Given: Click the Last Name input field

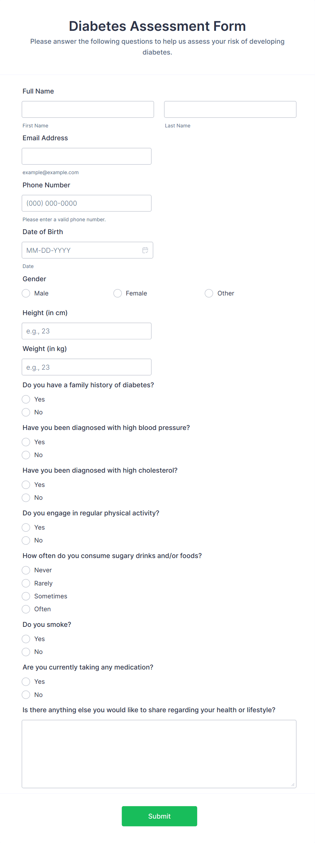Looking at the screenshot, I should tap(230, 109).
